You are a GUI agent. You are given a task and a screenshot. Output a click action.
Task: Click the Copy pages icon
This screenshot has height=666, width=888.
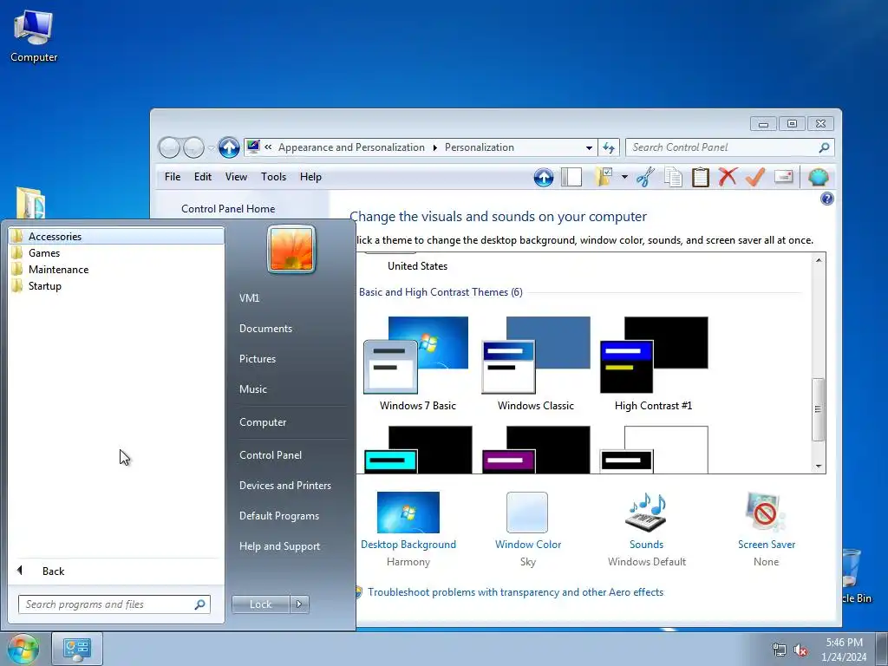click(673, 177)
